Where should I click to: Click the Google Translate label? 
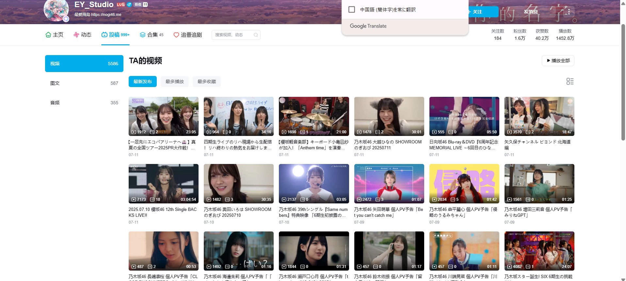tap(368, 26)
